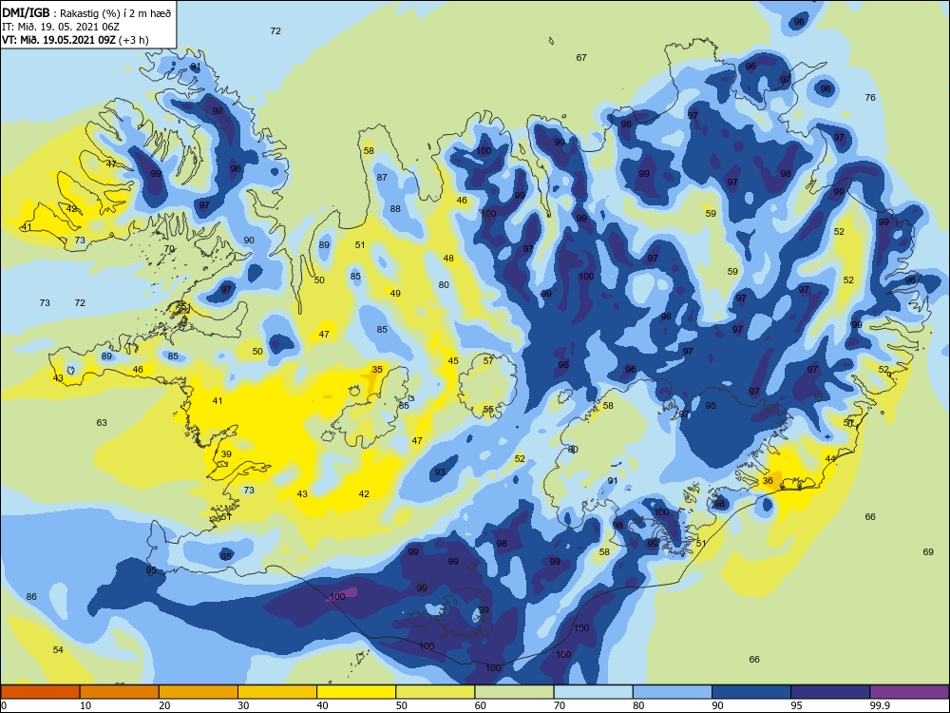Select the map value '67'
The width and height of the screenshot is (950, 713).
pos(581,58)
